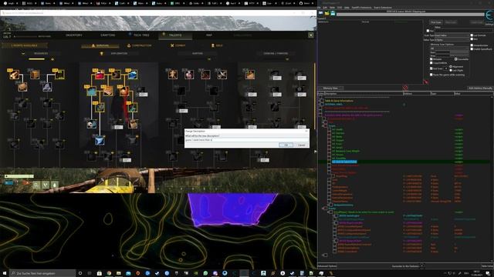Click the yellow progress bar under RESOURCES
This screenshot has width=494, height=277.
(36, 59)
